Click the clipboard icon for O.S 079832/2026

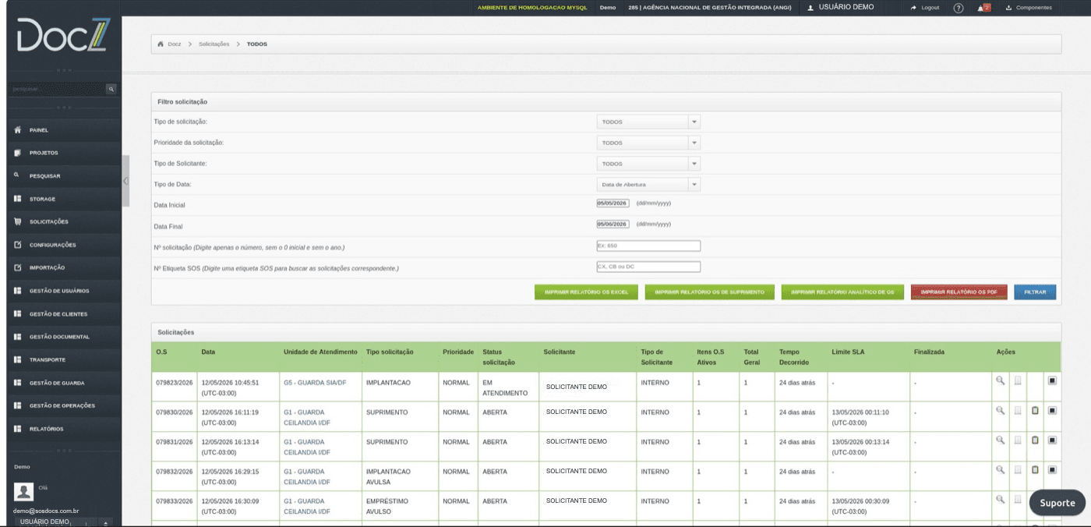click(x=1035, y=469)
